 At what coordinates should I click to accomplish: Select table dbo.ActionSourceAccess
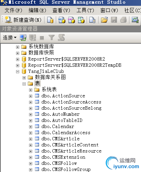(72, 102)
